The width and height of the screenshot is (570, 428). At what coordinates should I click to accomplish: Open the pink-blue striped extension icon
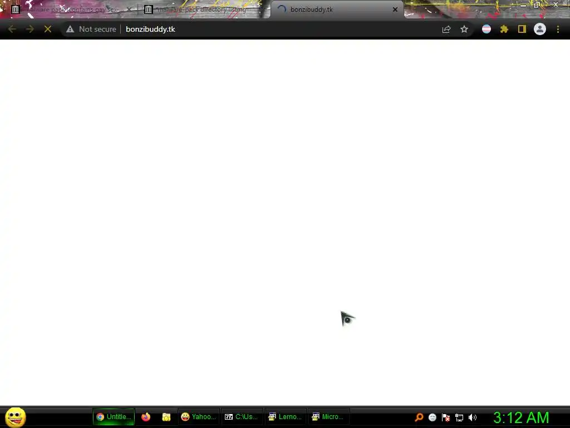[x=487, y=29]
